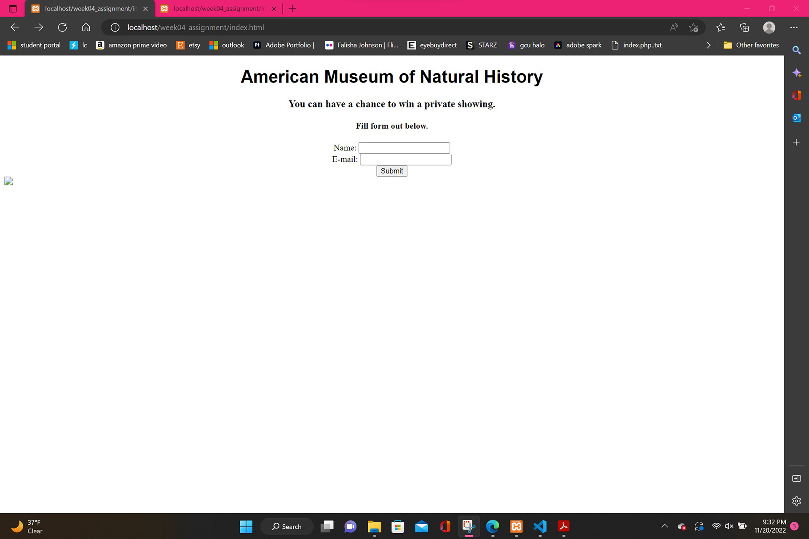Viewport: 809px width, 539px height.
Task: Open browser Settings and more ellipsis menu
Action: click(x=794, y=27)
